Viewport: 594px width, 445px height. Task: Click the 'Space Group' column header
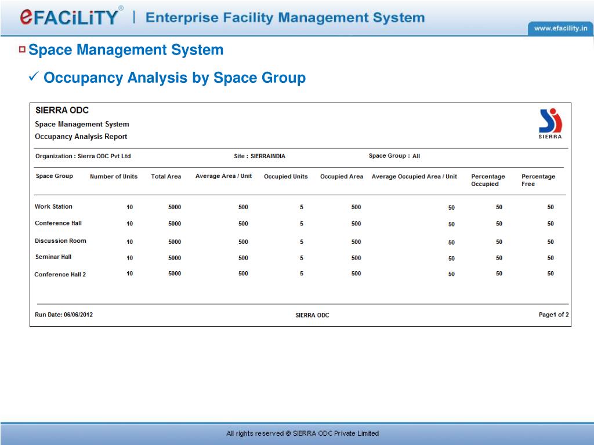tap(54, 176)
